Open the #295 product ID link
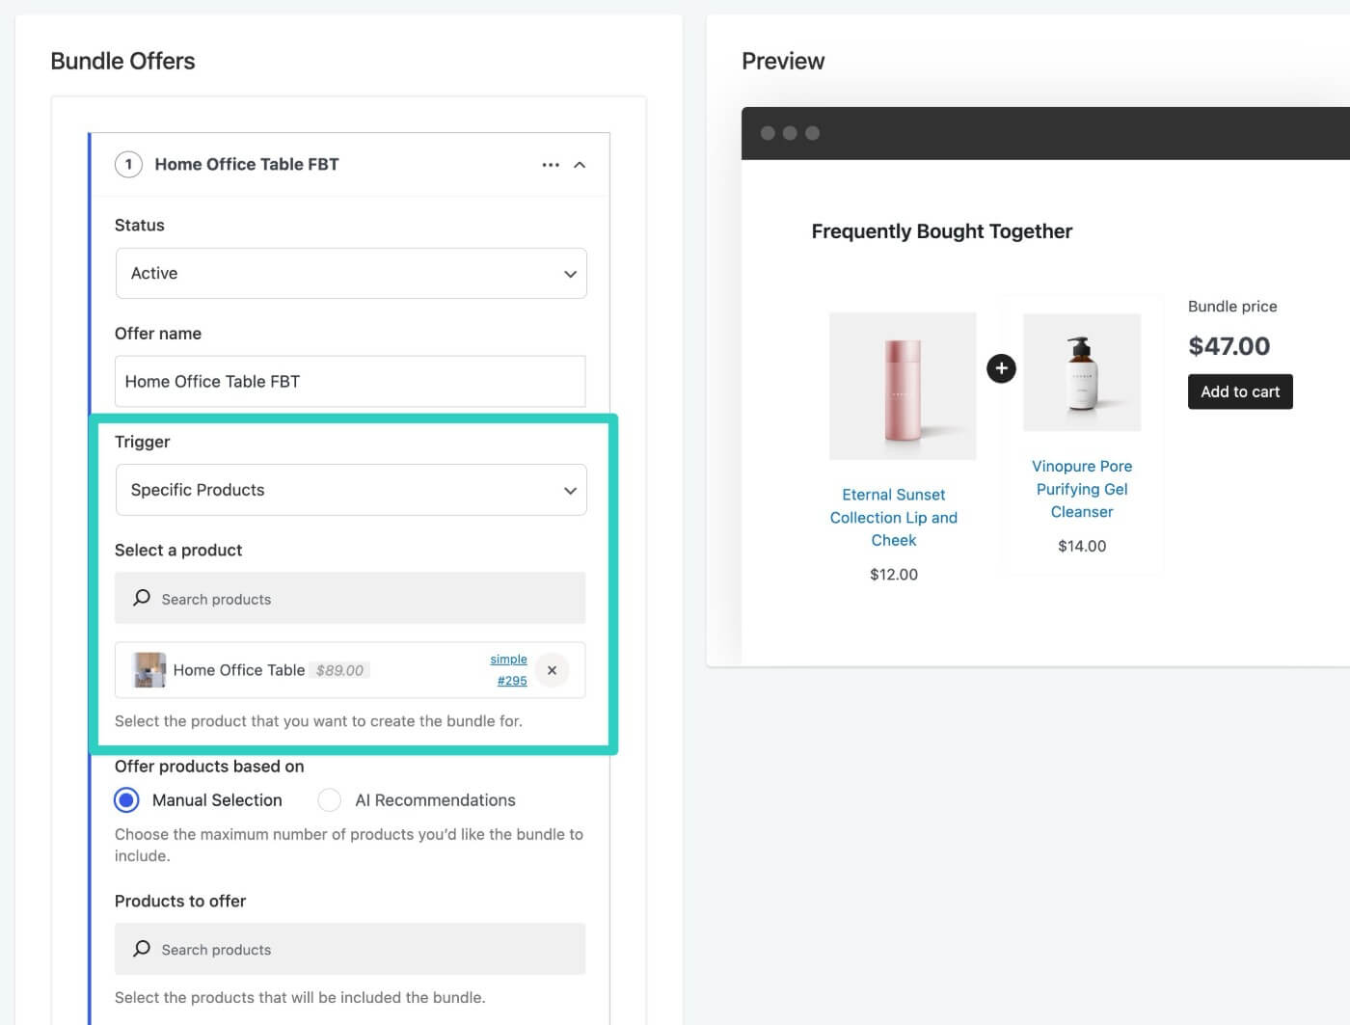The image size is (1350, 1025). pyautogui.click(x=512, y=681)
